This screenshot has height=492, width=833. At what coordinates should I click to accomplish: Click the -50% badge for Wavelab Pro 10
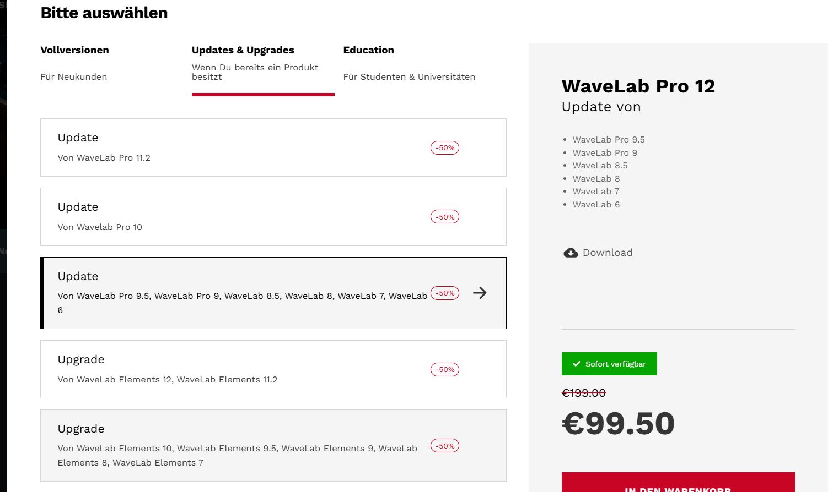pyautogui.click(x=444, y=217)
